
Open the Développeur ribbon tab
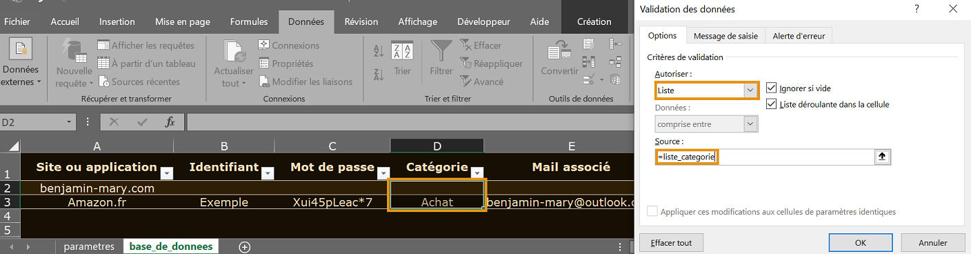pos(483,21)
